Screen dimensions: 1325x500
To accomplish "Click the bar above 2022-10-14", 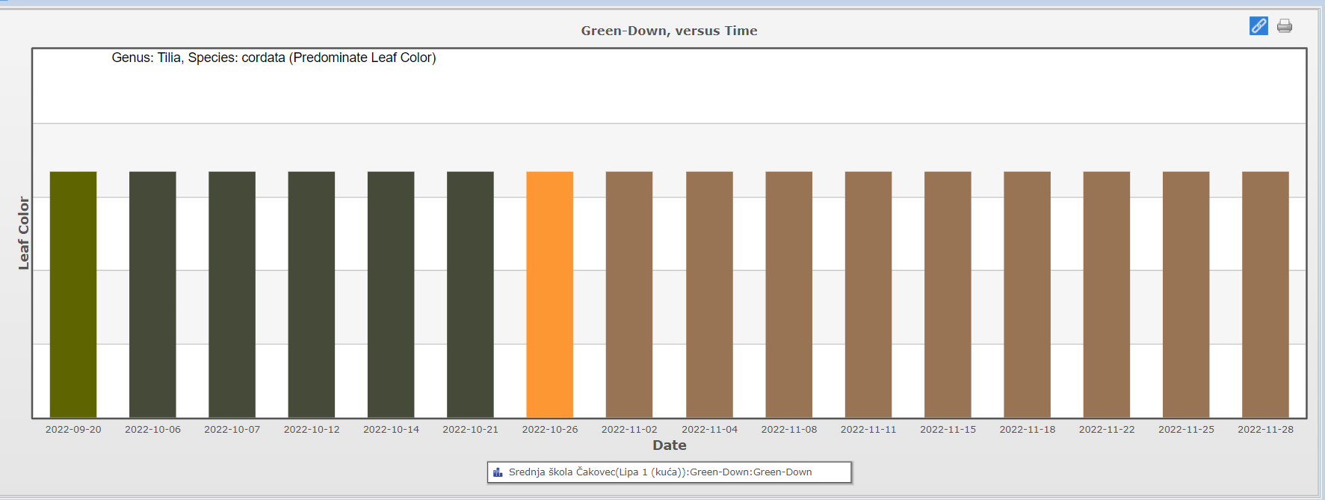I will pos(391,294).
